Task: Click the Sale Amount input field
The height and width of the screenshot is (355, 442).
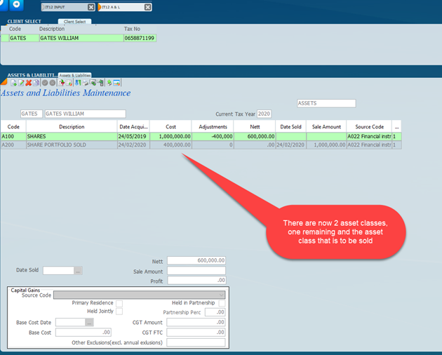Action: click(196, 271)
